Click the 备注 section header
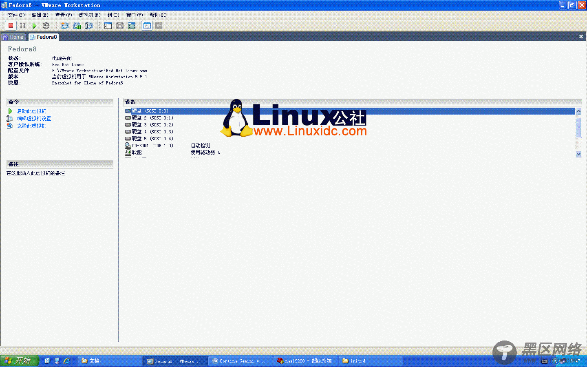This screenshot has width=587, height=367. point(60,164)
